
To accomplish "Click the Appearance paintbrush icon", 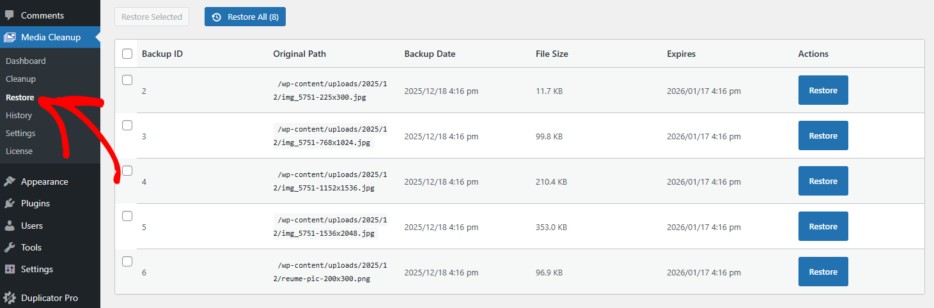I will [10, 181].
